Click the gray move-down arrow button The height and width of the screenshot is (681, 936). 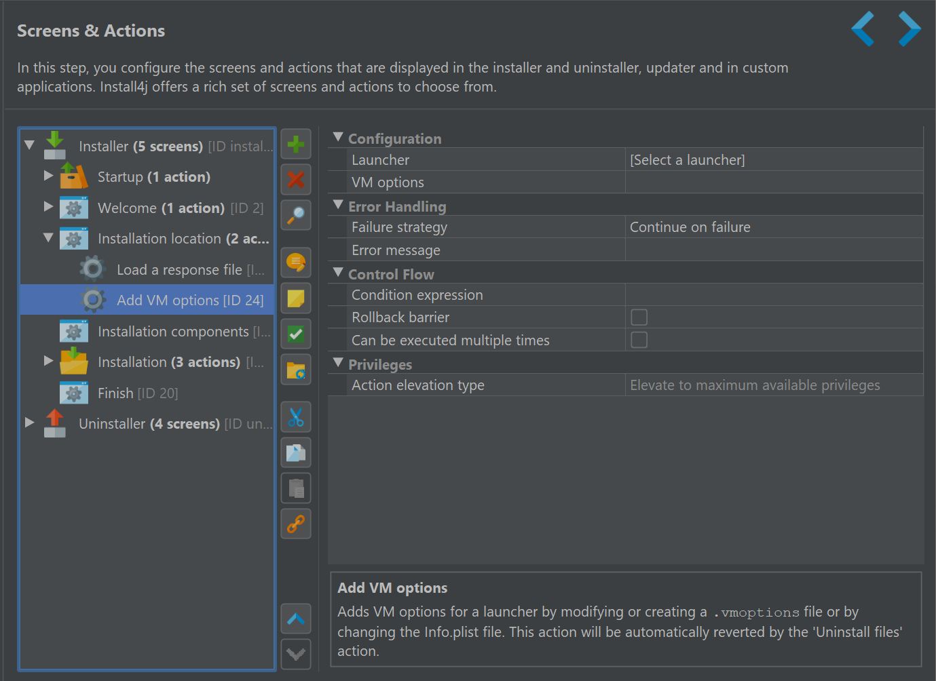(x=296, y=654)
